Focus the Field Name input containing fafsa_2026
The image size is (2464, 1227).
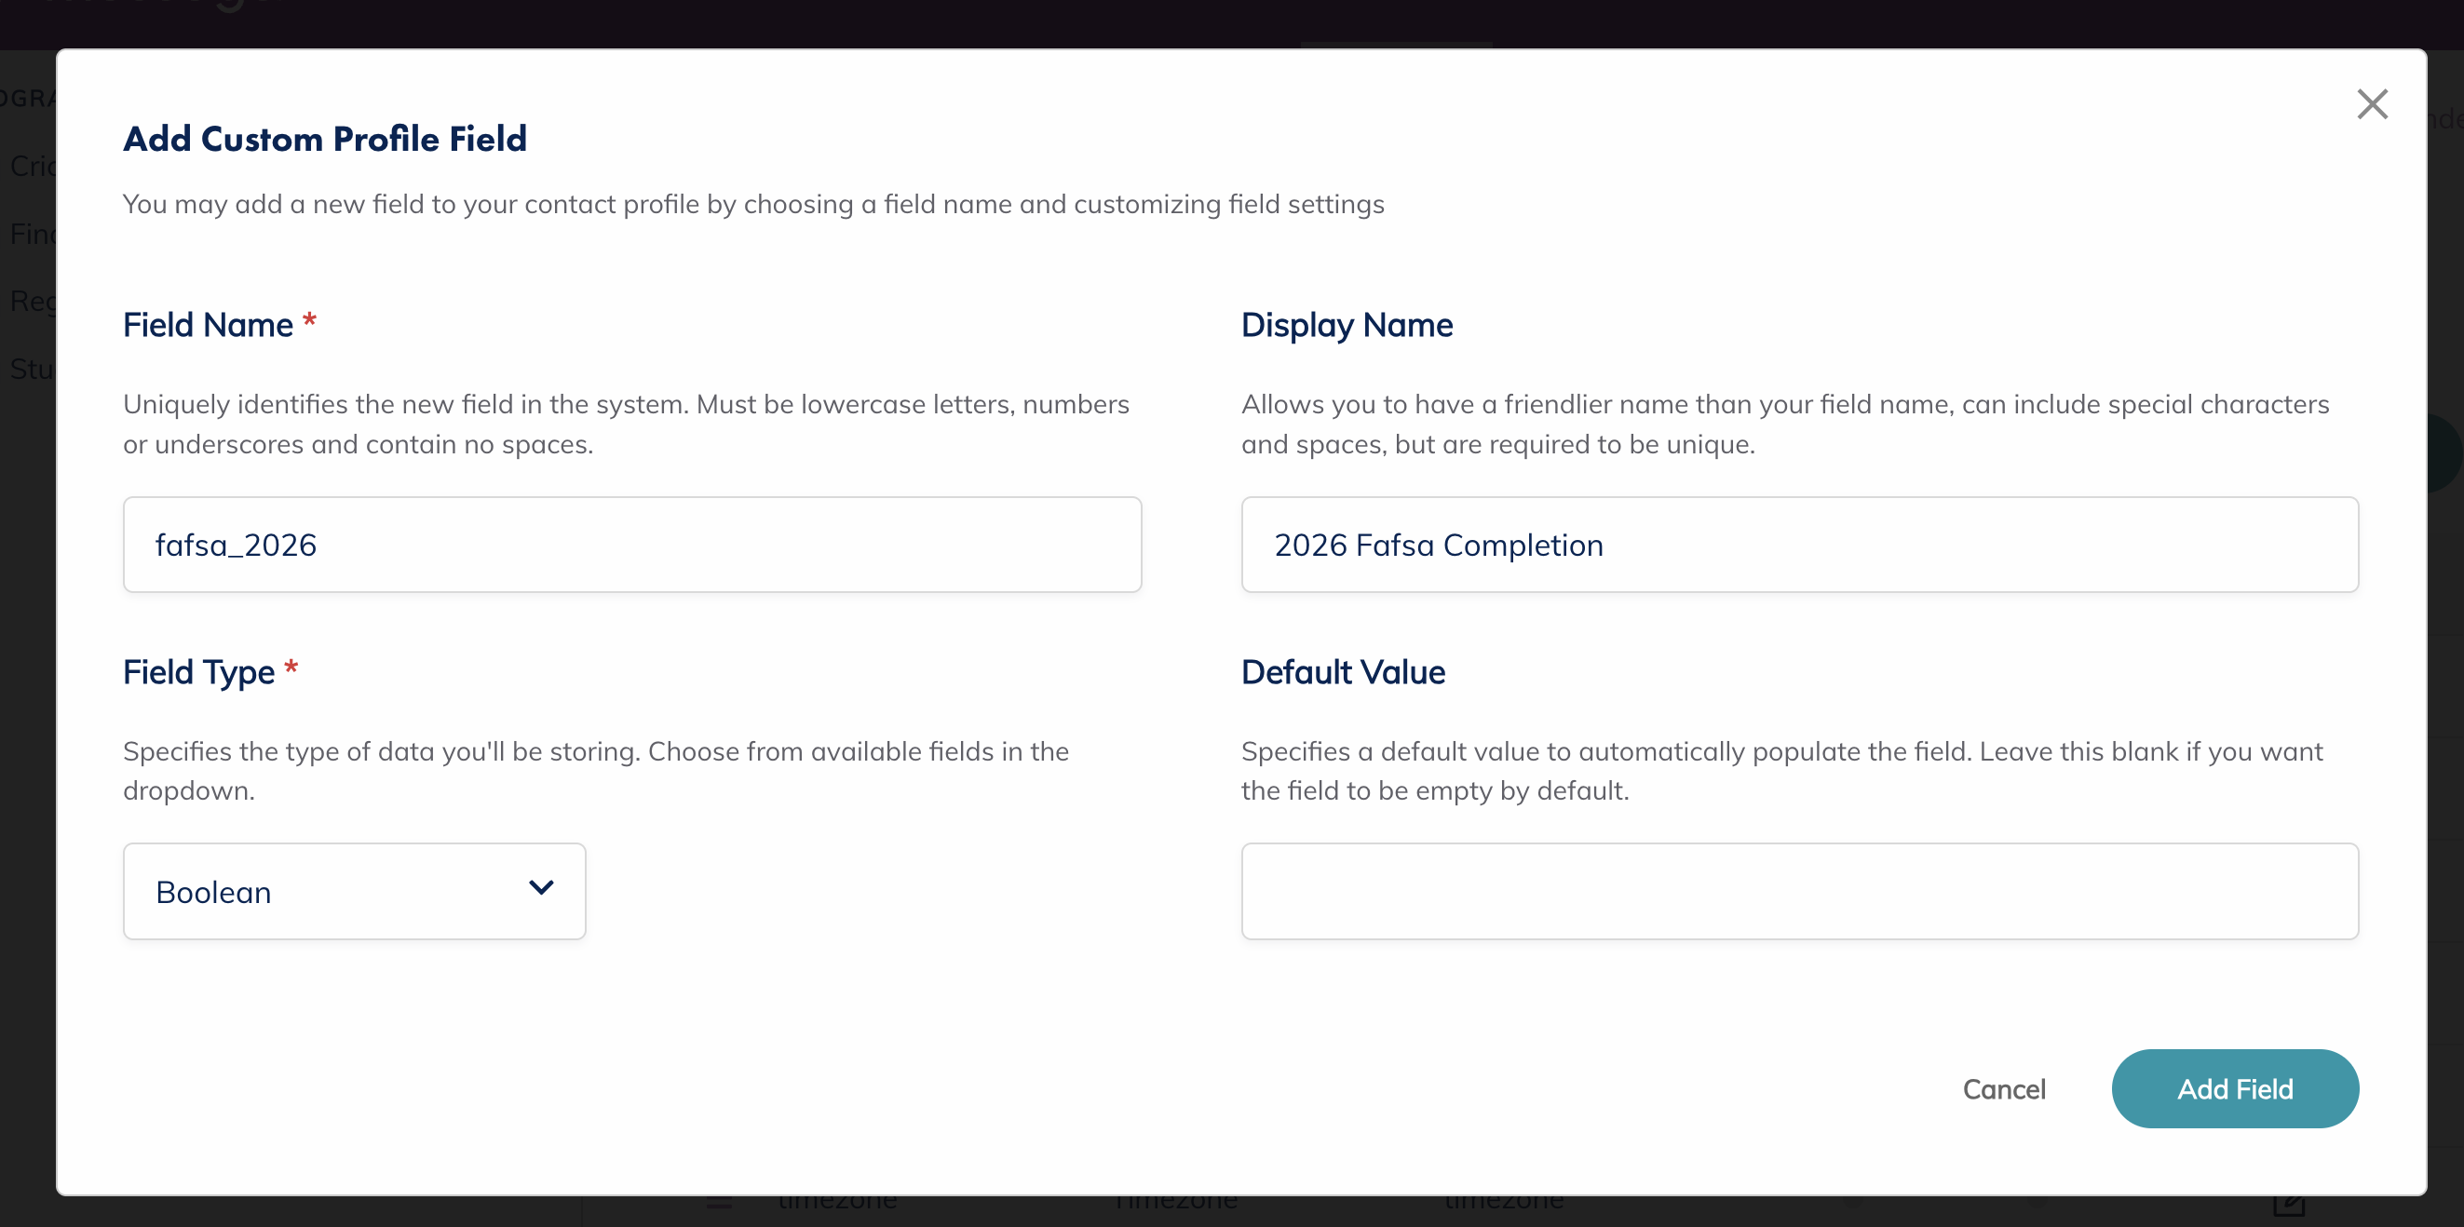631,545
